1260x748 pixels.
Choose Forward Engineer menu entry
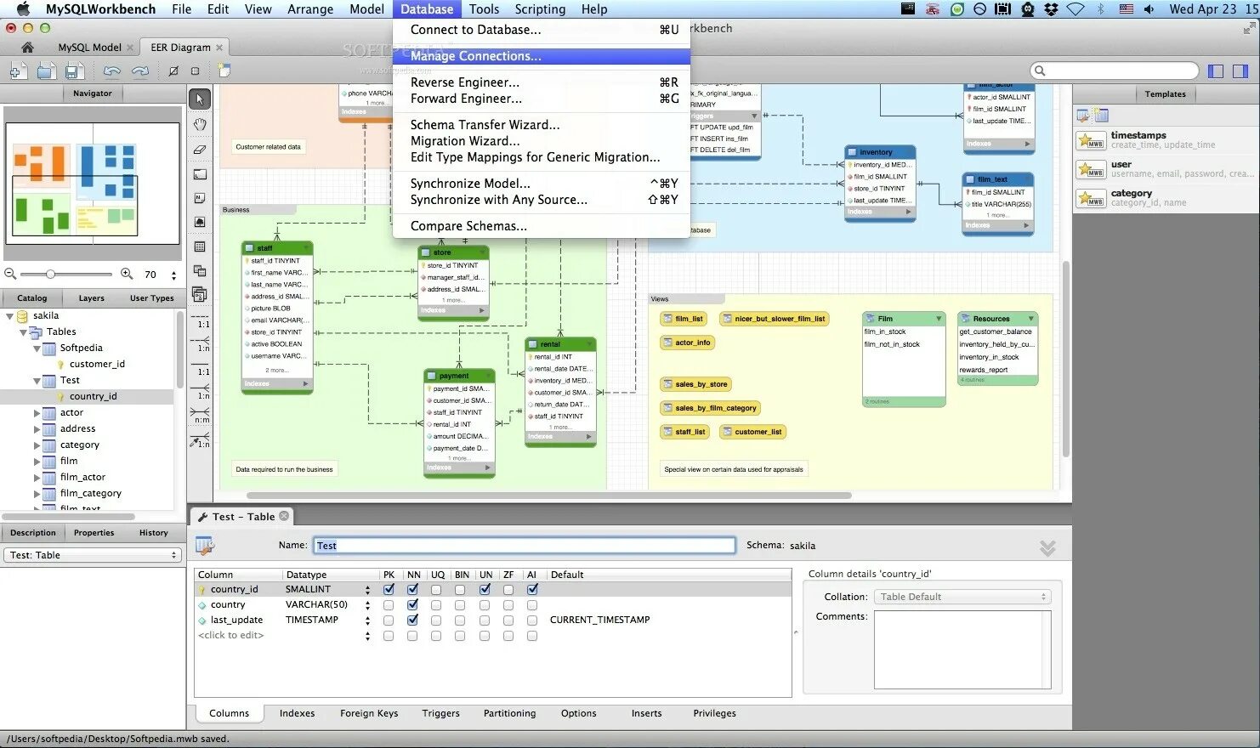coord(542,99)
